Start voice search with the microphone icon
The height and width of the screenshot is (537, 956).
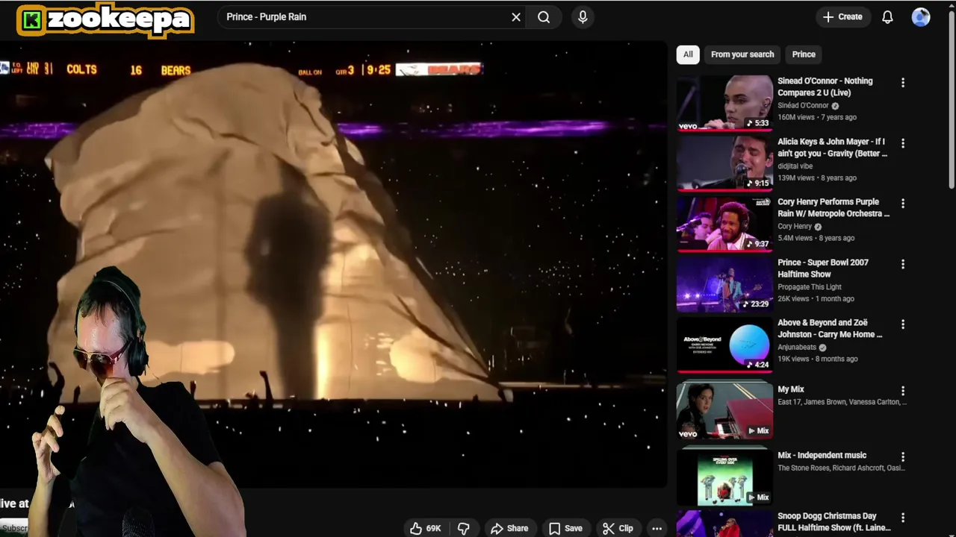(583, 17)
